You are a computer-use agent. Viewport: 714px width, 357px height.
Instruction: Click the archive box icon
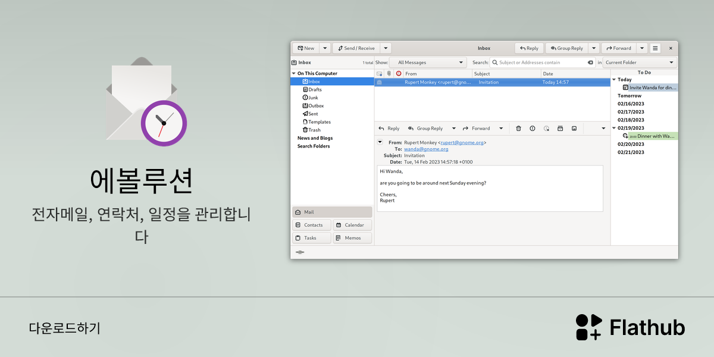point(560,129)
